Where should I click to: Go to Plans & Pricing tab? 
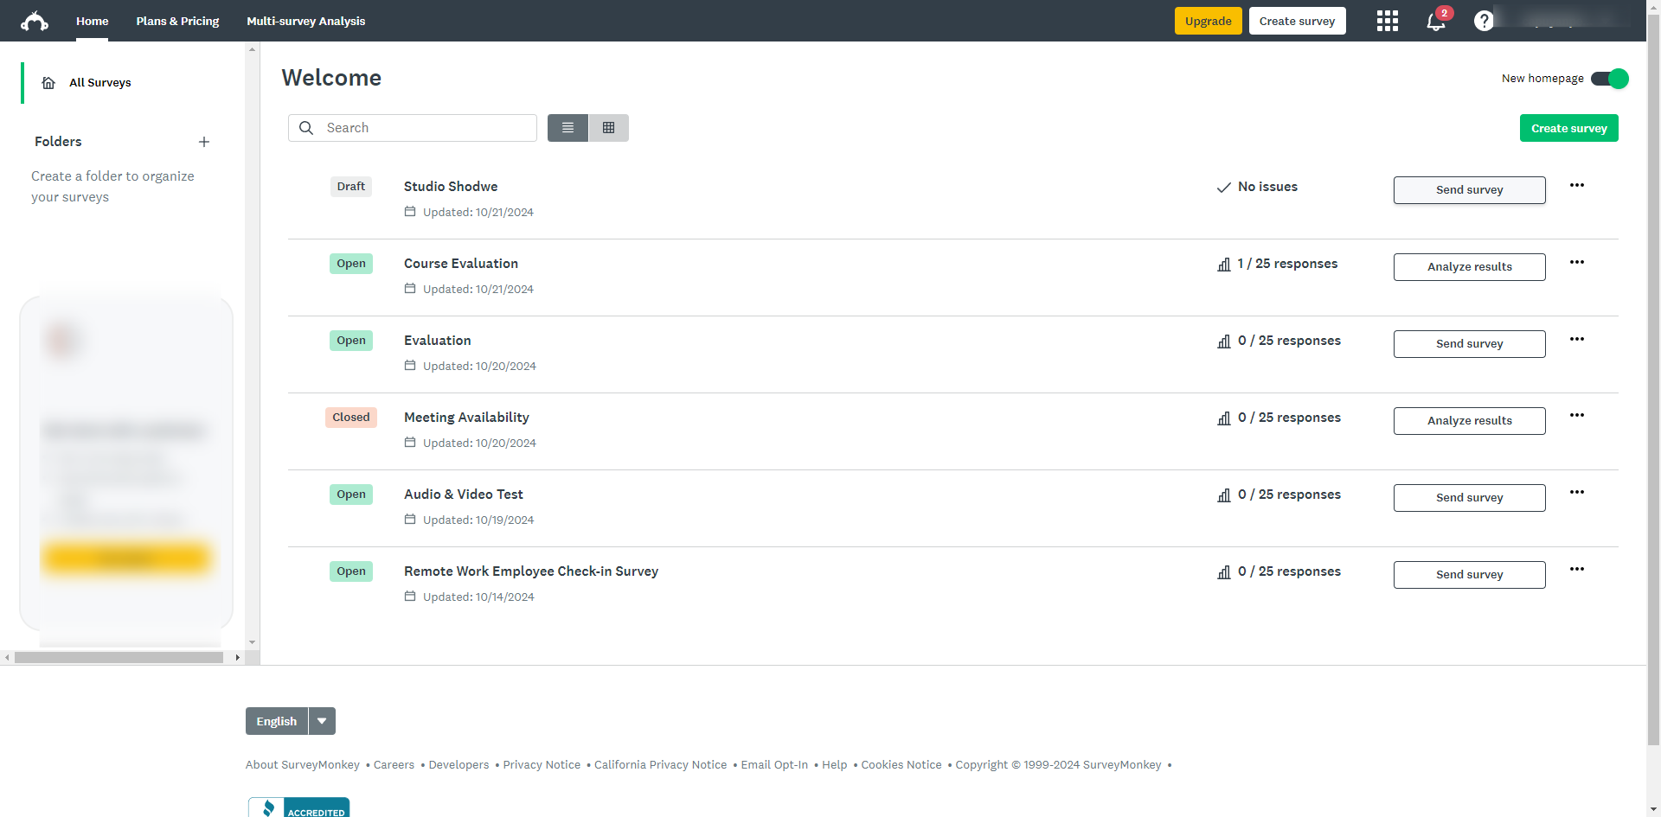(177, 21)
